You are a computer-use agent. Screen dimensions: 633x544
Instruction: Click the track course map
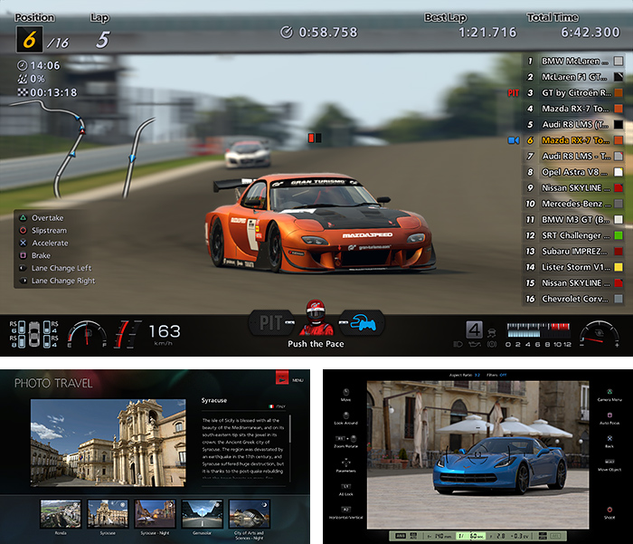pos(80,149)
